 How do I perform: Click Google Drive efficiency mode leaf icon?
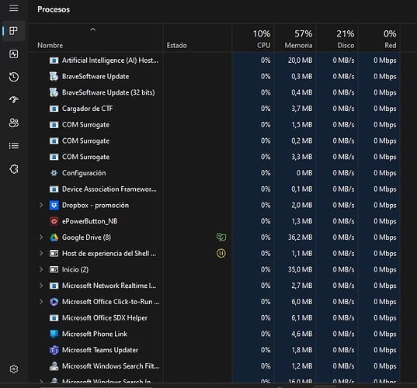pyautogui.click(x=221, y=237)
